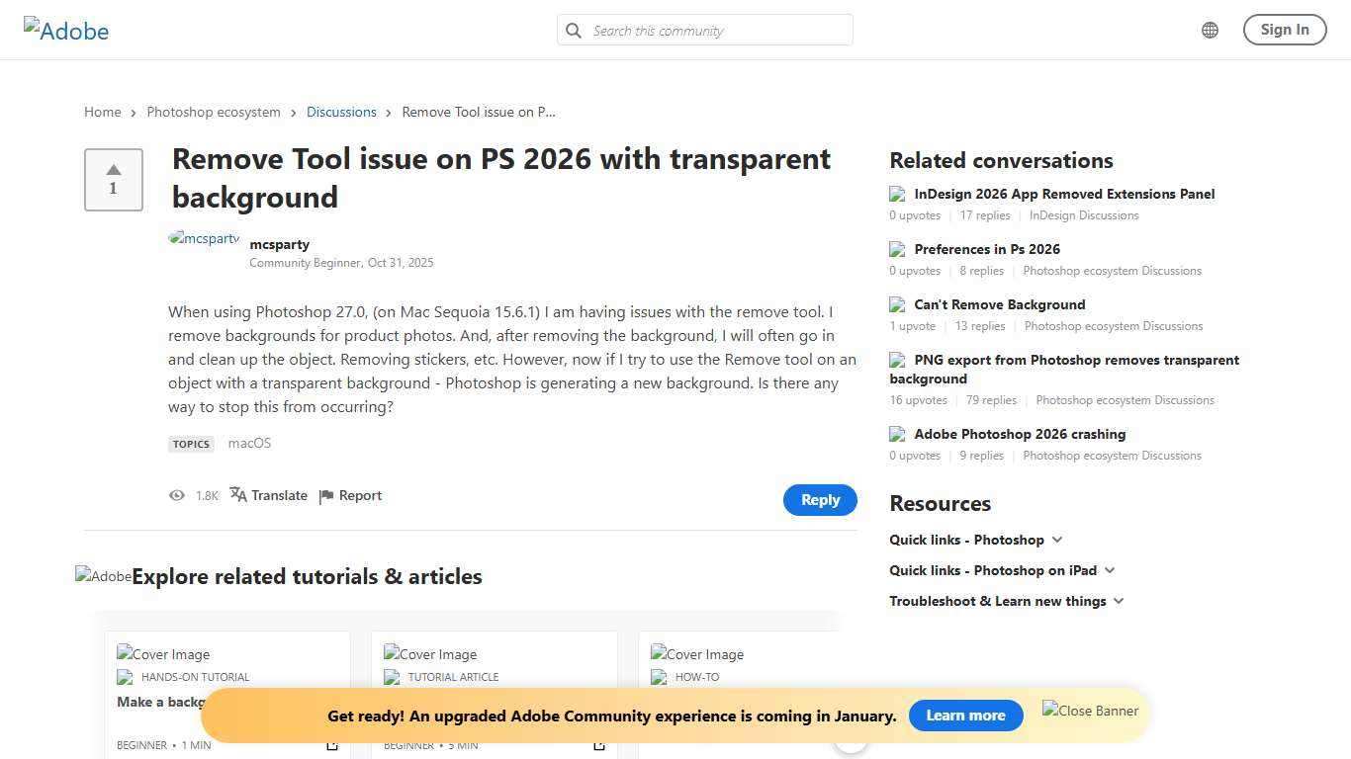Click the Reply button
This screenshot has width=1351, height=759.
[x=820, y=499]
